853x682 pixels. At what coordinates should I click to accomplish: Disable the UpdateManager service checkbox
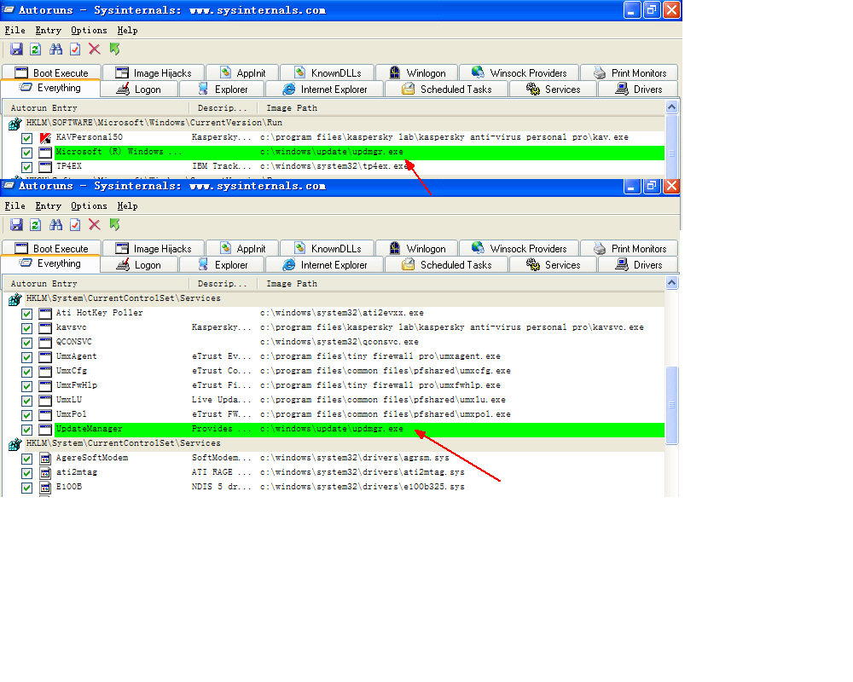pos(26,430)
